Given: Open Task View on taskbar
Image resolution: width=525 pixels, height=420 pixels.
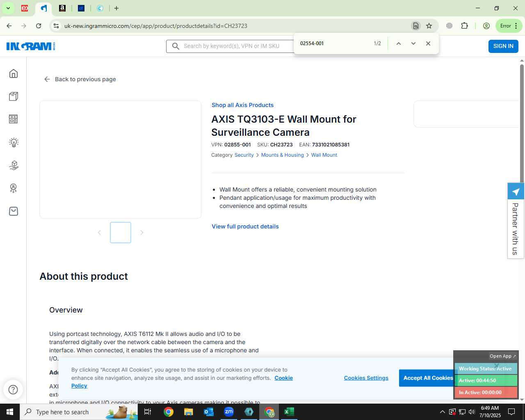Looking at the screenshot, I should coord(148,412).
